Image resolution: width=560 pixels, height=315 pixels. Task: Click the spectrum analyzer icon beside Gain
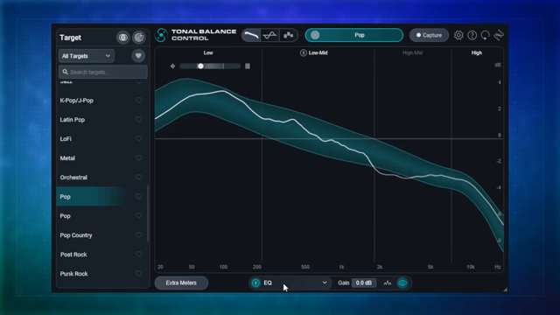click(x=388, y=283)
